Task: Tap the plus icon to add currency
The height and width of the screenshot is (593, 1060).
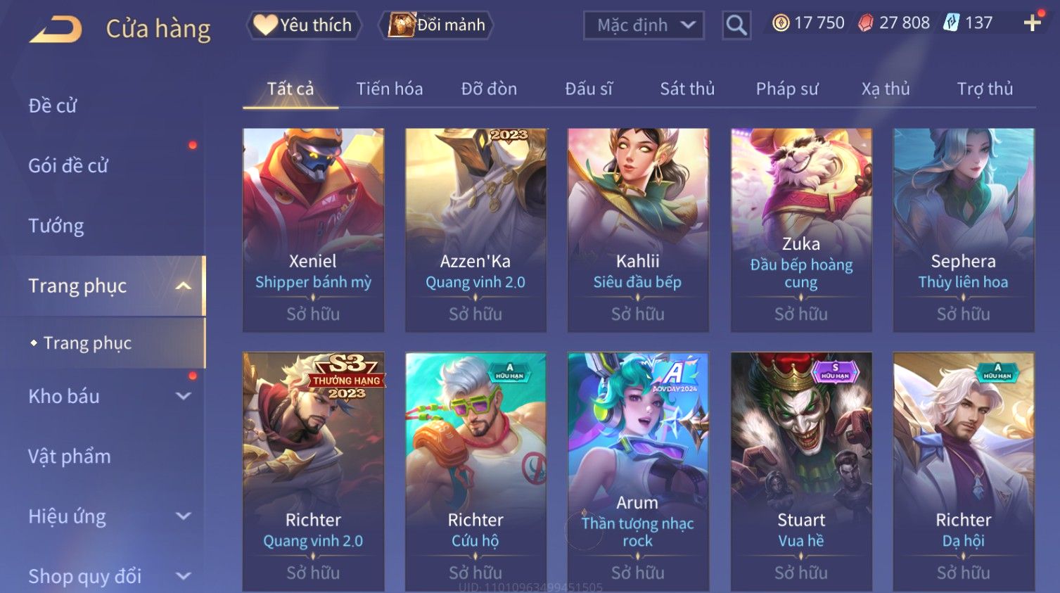Action: (x=1032, y=23)
